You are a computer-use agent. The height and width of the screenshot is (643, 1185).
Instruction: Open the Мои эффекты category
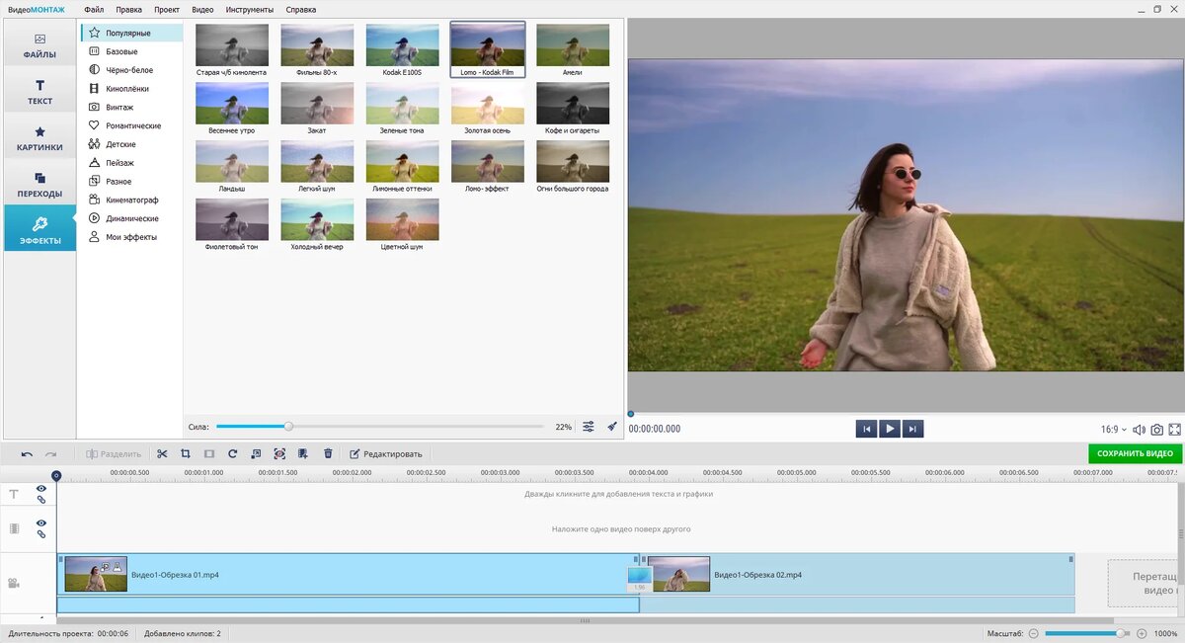coord(131,237)
